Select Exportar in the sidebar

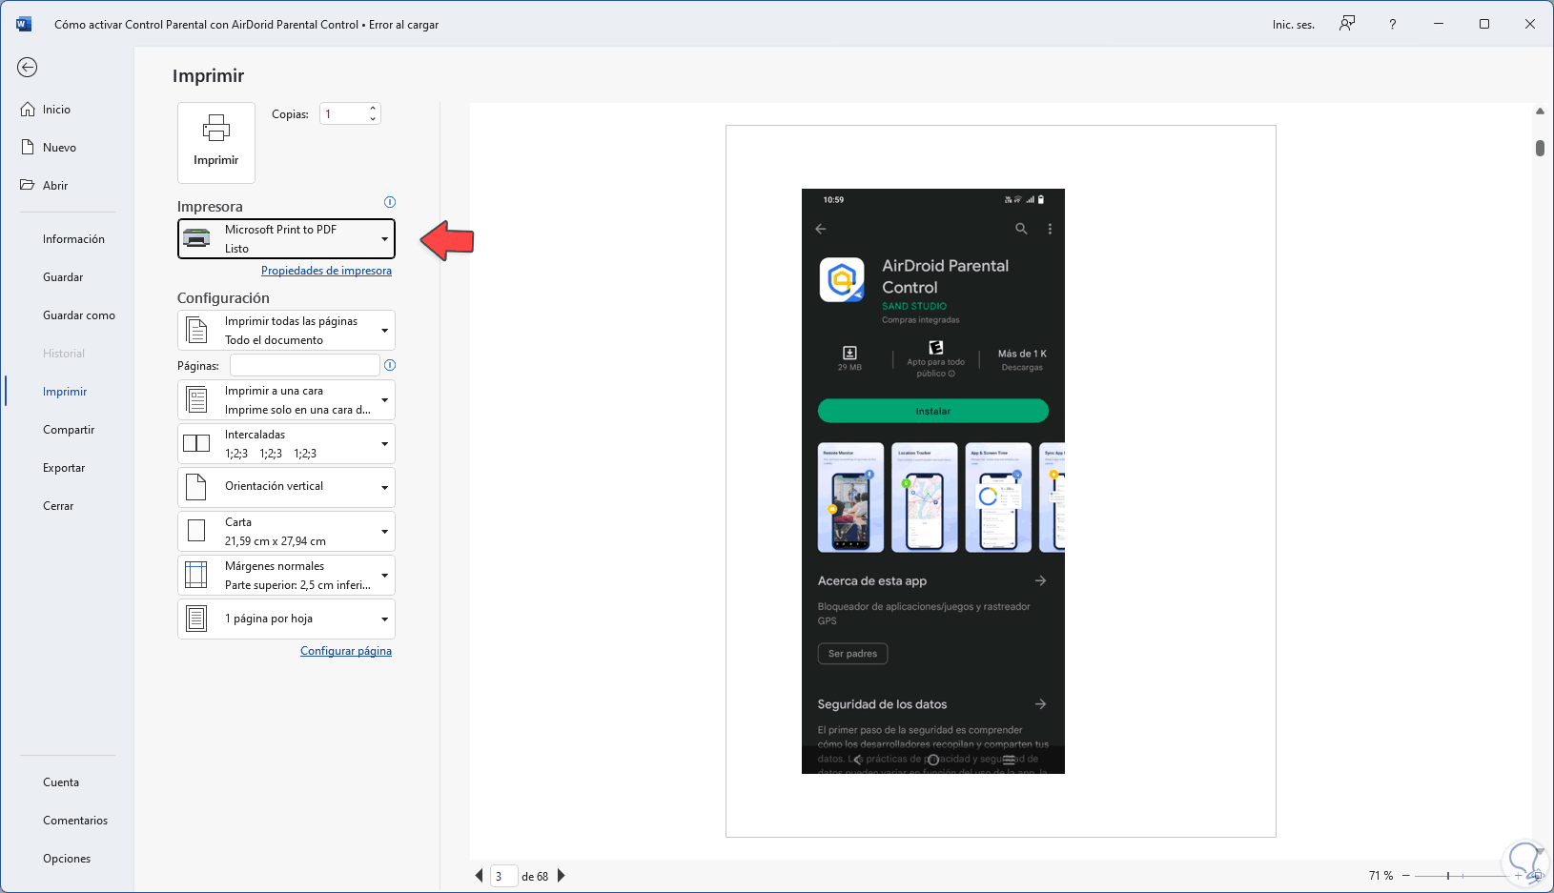[64, 468]
